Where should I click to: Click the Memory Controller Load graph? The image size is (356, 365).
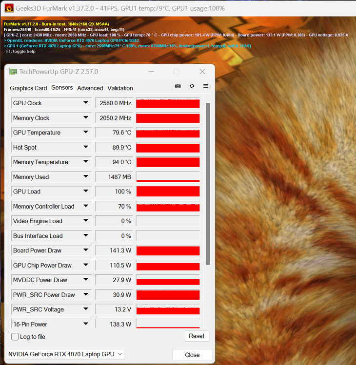tap(168, 207)
